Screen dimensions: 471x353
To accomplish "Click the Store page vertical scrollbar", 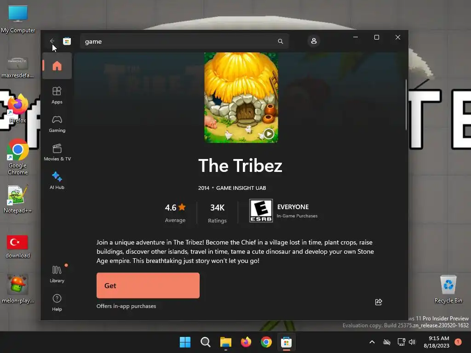I will coord(406,105).
